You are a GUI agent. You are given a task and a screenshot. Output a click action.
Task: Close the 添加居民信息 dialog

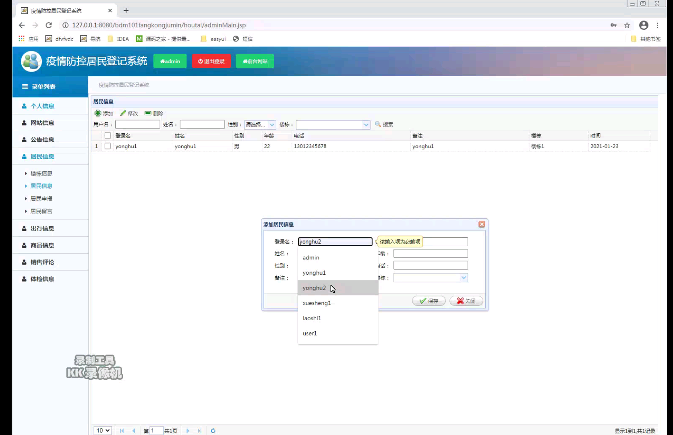[x=482, y=224]
